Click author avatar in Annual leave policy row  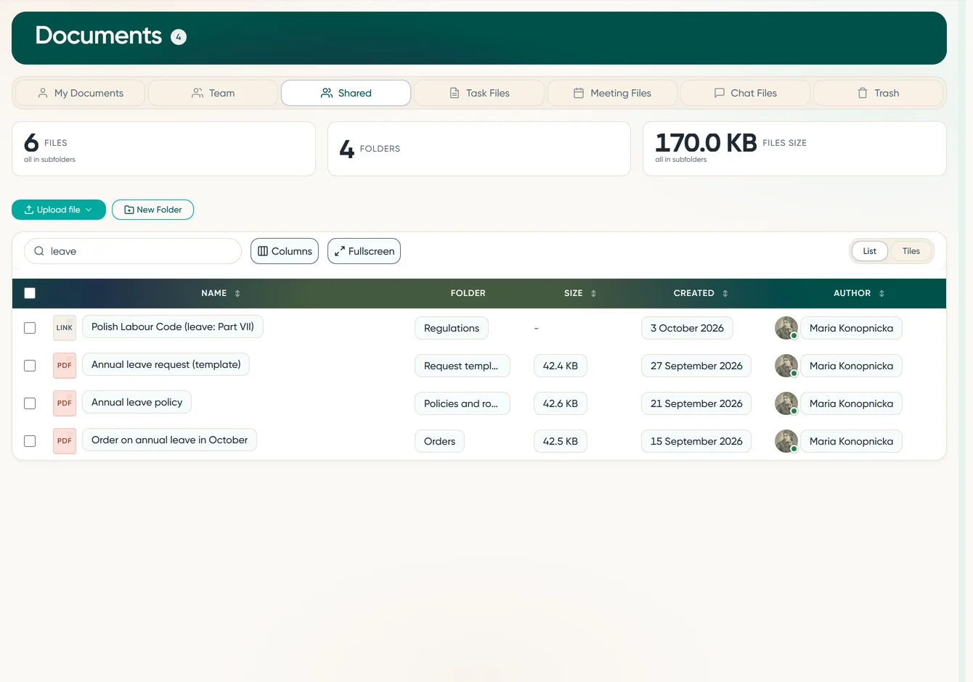[x=786, y=403]
